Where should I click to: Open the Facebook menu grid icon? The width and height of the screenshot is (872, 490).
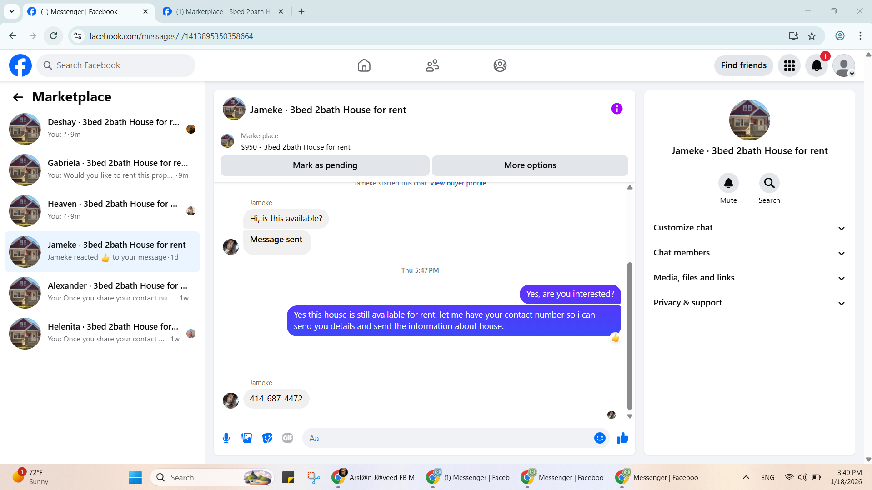(789, 65)
